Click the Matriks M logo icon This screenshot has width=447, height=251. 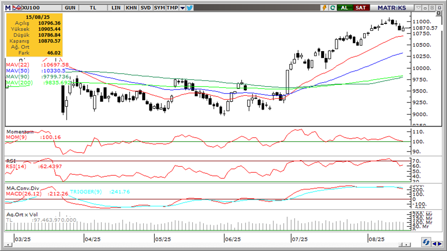[8, 8]
